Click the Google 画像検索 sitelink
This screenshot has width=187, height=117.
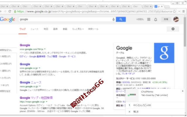(x=37, y=56)
